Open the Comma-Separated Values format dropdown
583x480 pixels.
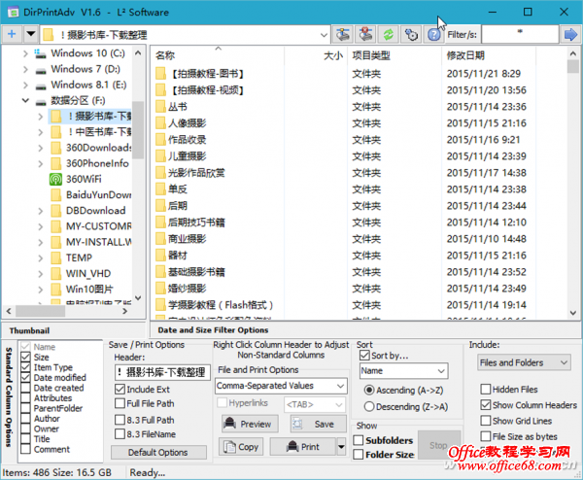[x=281, y=386]
